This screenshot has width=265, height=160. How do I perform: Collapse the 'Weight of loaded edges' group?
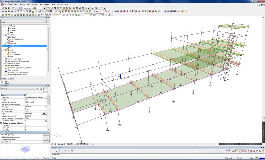click(1, 123)
